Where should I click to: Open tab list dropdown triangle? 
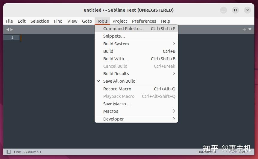tap(250, 30)
